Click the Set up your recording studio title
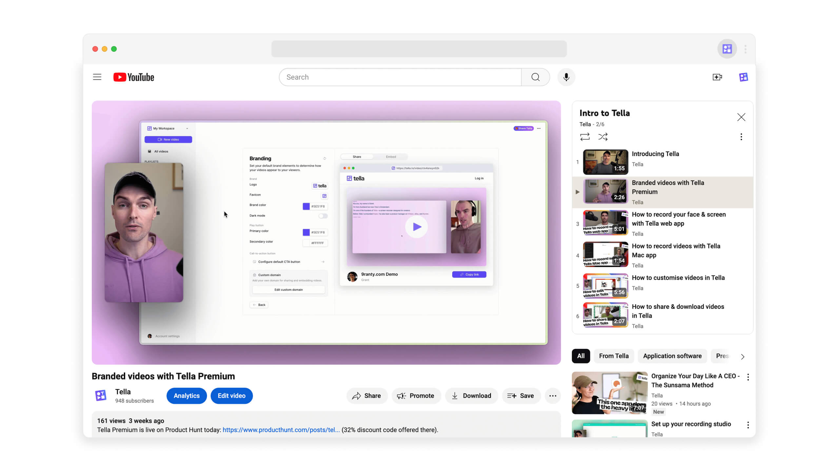839x472 pixels. [691, 424]
